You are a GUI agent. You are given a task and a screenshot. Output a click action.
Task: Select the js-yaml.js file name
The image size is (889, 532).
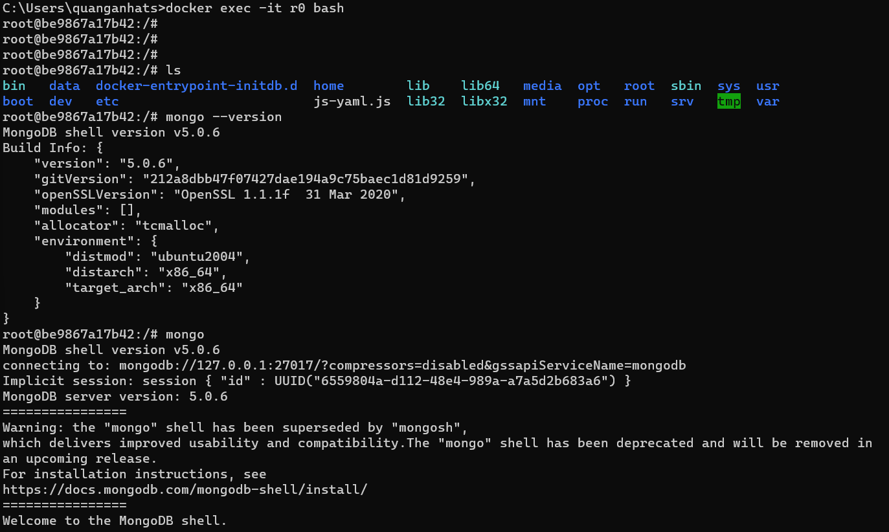(352, 102)
